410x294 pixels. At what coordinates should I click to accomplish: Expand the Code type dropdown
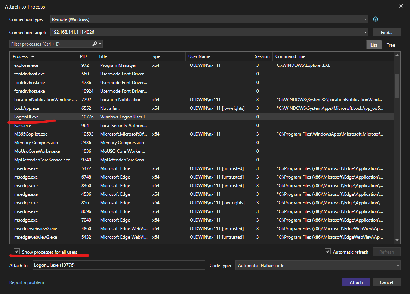click(x=398, y=266)
